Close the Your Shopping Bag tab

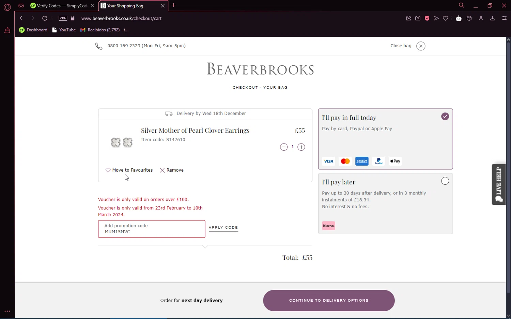163,6
